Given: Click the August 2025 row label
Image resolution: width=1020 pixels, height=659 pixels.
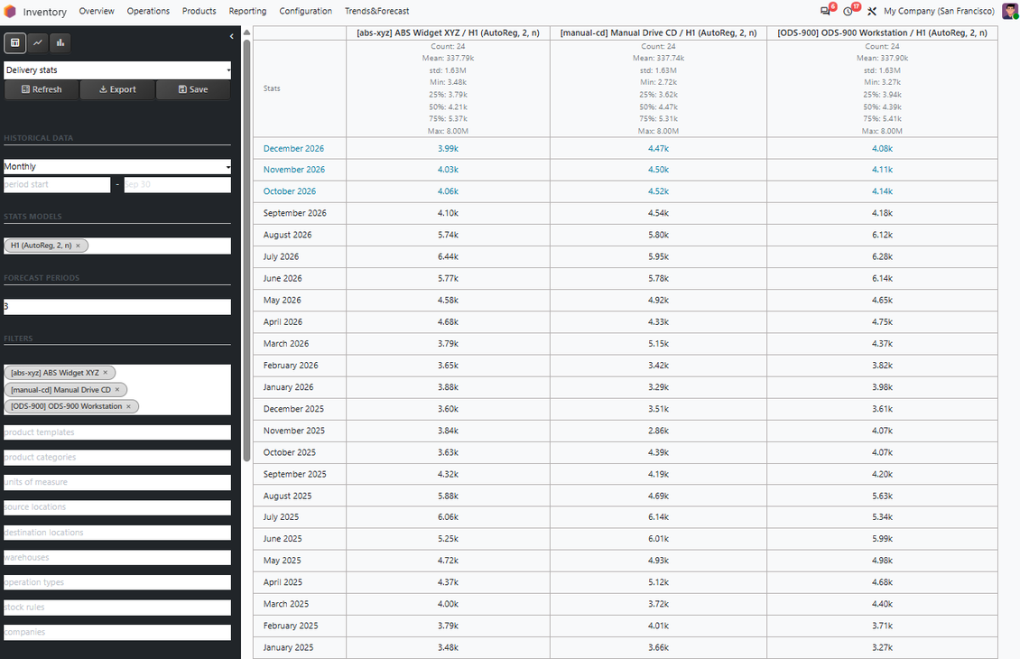Looking at the screenshot, I should (x=288, y=496).
